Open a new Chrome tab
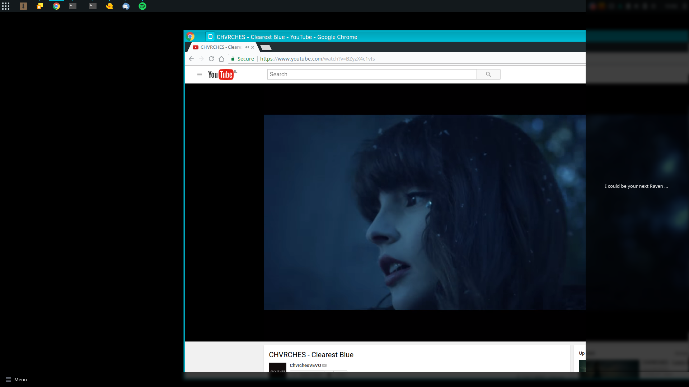 click(x=266, y=47)
